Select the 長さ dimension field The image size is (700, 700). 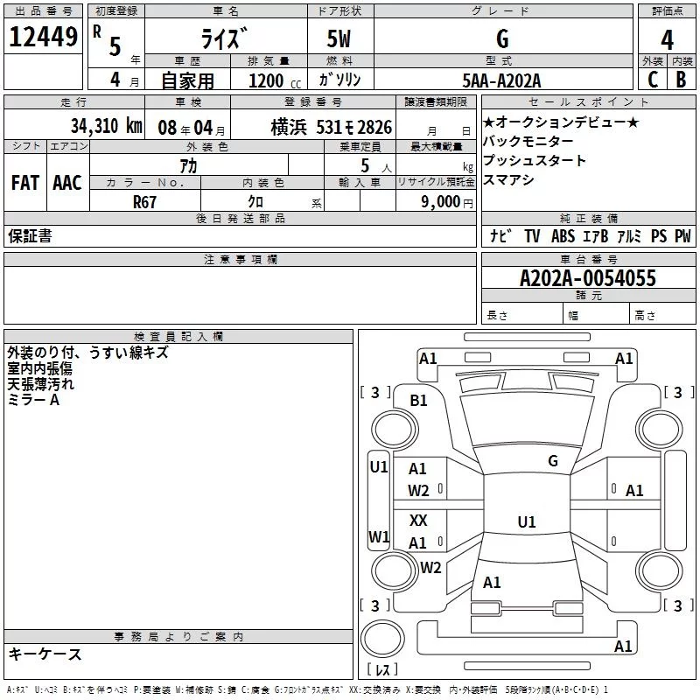tap(521, 315)
